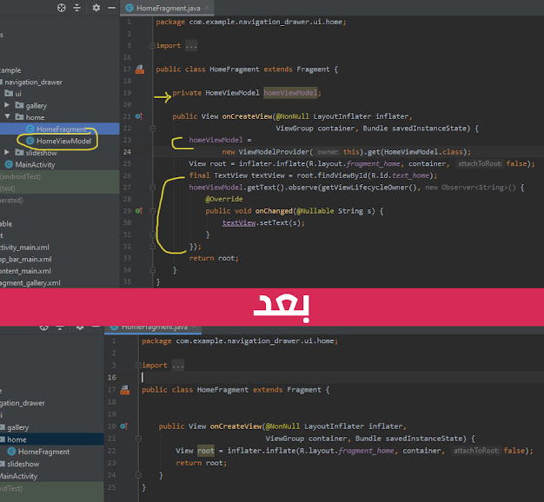Open MainActivity in the top project tree
Image resolution: width=544 pixels, height=502 pixels.
click(35, 164)
